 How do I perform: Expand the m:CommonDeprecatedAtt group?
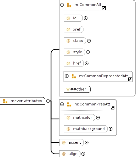[x=67, y=76]
